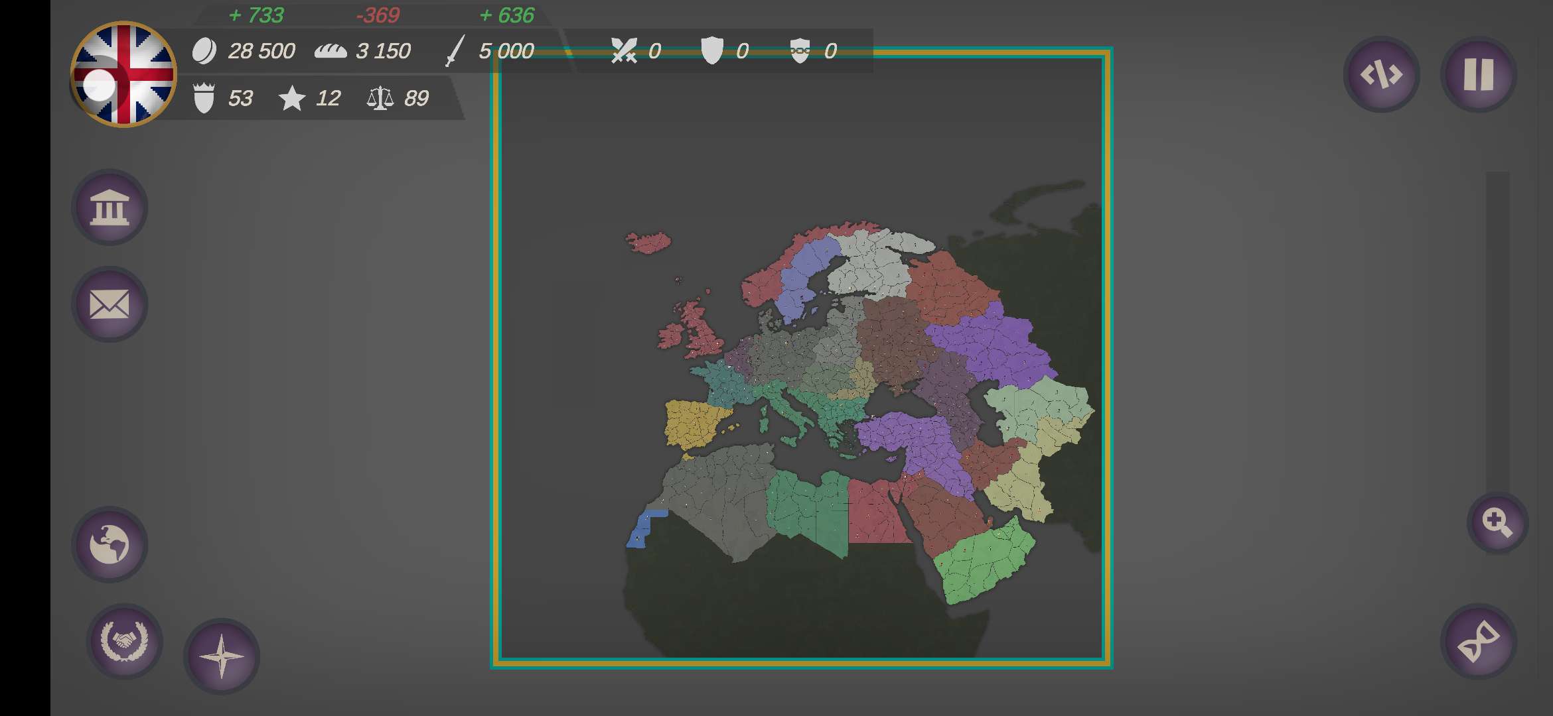Screen dimensions: 1553x716
Task: Click the hourglass next turn button
Action: [1478, 641]
